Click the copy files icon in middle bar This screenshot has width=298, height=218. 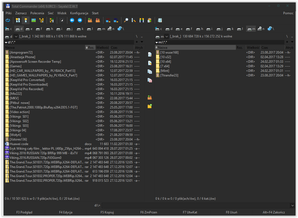click(x=150, y=72)
